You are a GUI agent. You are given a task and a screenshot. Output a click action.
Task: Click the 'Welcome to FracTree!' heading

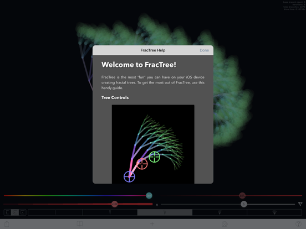(139, 65)
